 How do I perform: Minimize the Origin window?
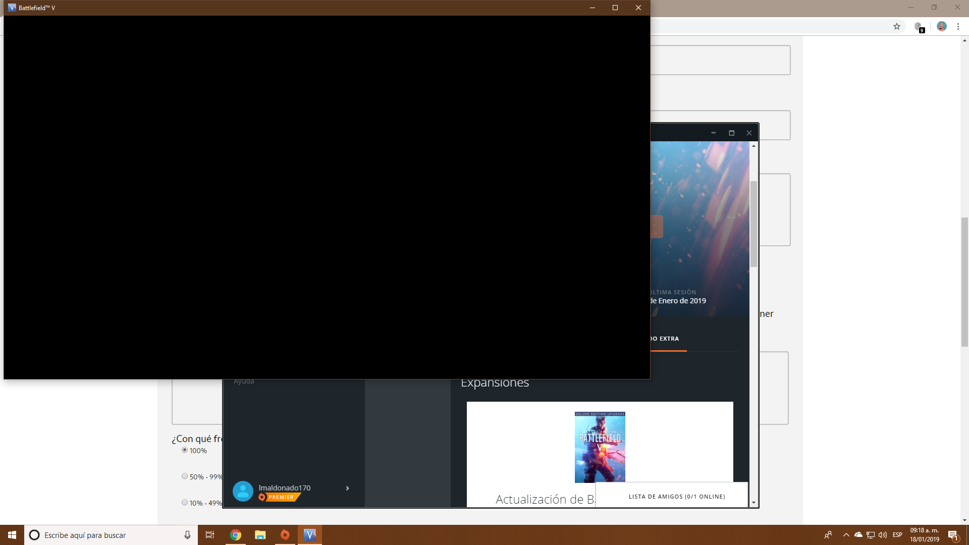[713, 133]
